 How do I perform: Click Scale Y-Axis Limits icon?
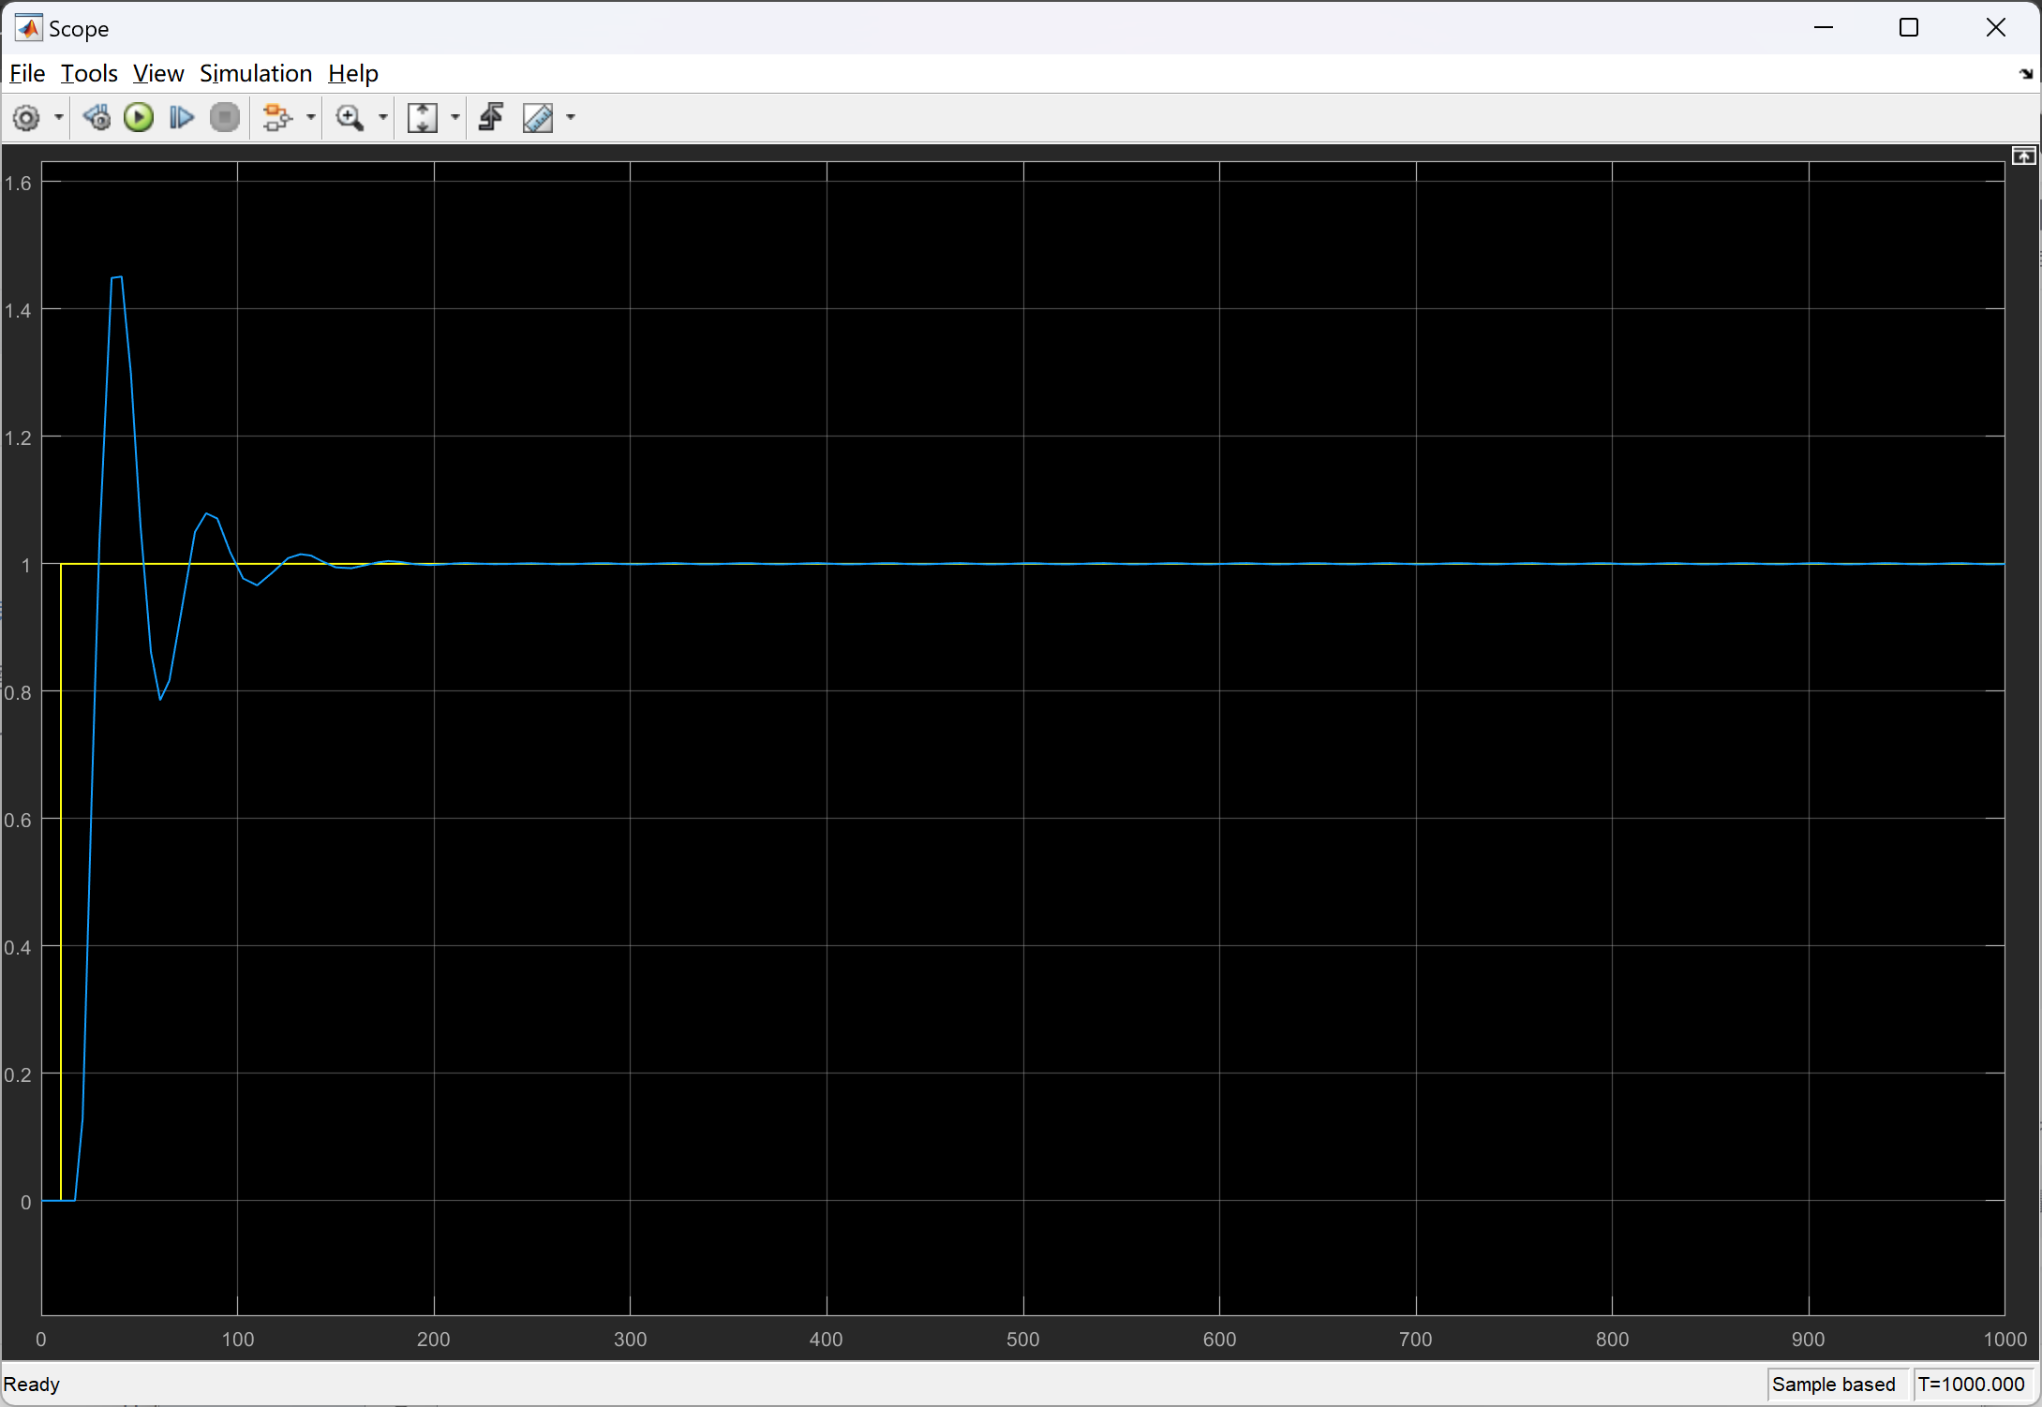(x=423, y=118)
